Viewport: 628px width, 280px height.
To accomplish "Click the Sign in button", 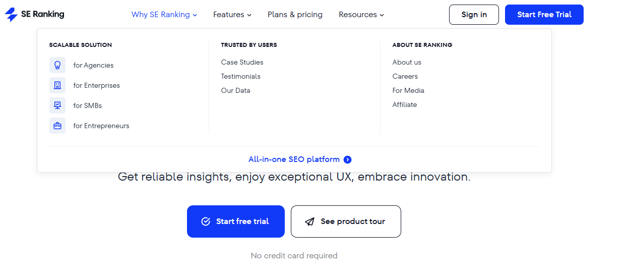I will (474, 15).
